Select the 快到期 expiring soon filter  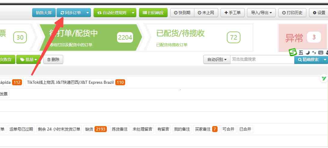182,13
